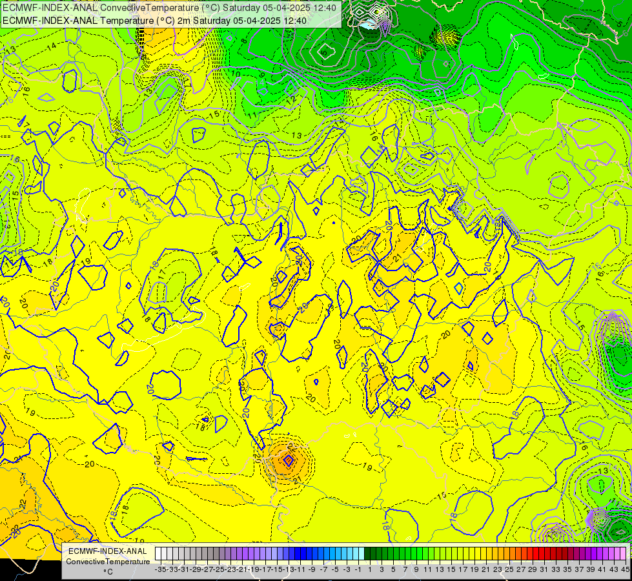This screenshot has height=581, width=632.
Task: Click the 23 value on the legend scale
Action: pos(497,569)
